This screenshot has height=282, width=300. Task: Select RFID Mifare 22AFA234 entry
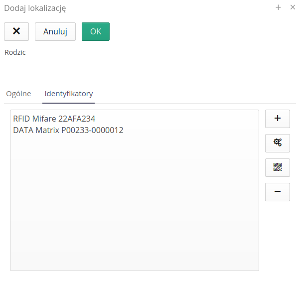pos(54,119)
